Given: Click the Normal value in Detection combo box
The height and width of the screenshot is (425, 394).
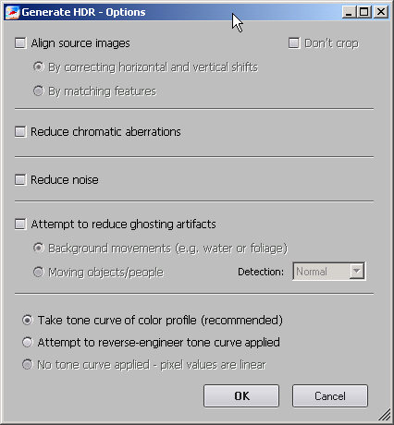Looking at the screenshot, I should click(x=312, y=272).
